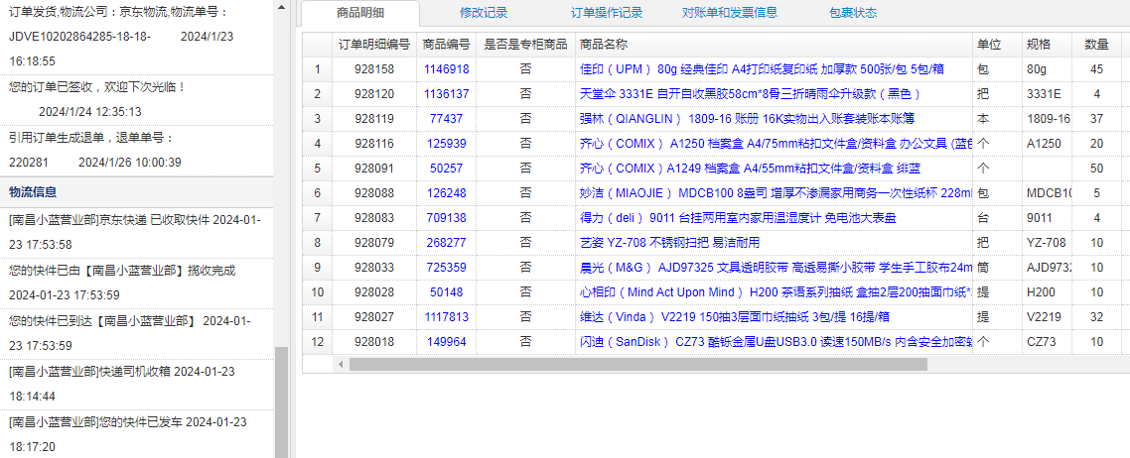Open the 得力 9011 温湿度计 product link

tap(738, 217)
